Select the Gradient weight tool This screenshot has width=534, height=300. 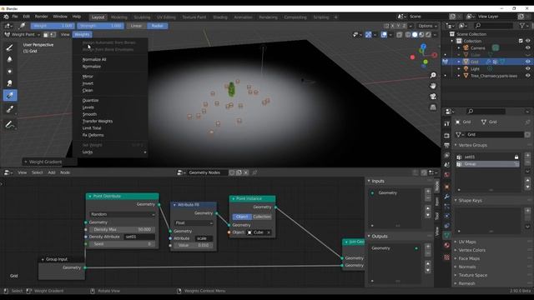click(x=10, y=96)
